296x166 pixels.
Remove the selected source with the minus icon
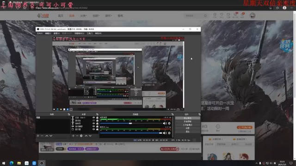[x=77, y=136]
